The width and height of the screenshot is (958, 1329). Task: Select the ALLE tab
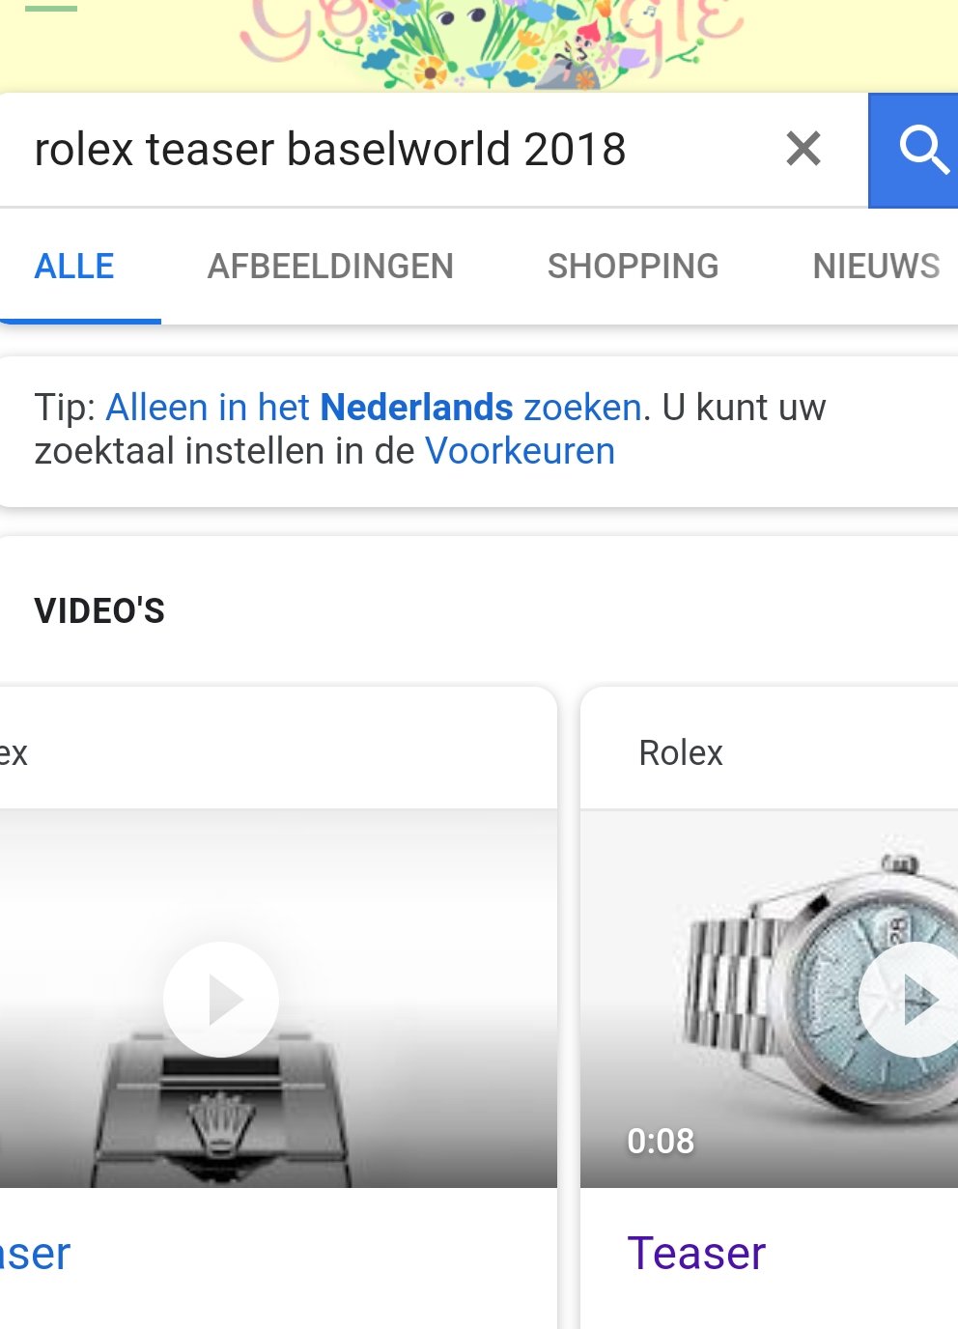pos(74,266)
